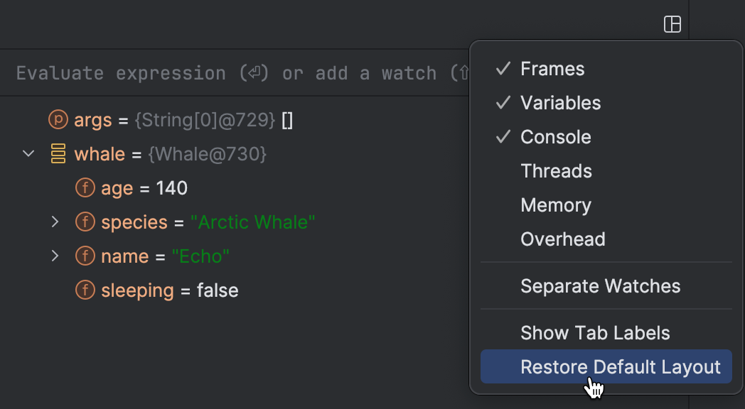745x409 pixels.
Task: Click the field icon beside sleeping
Action: [85, 290]
